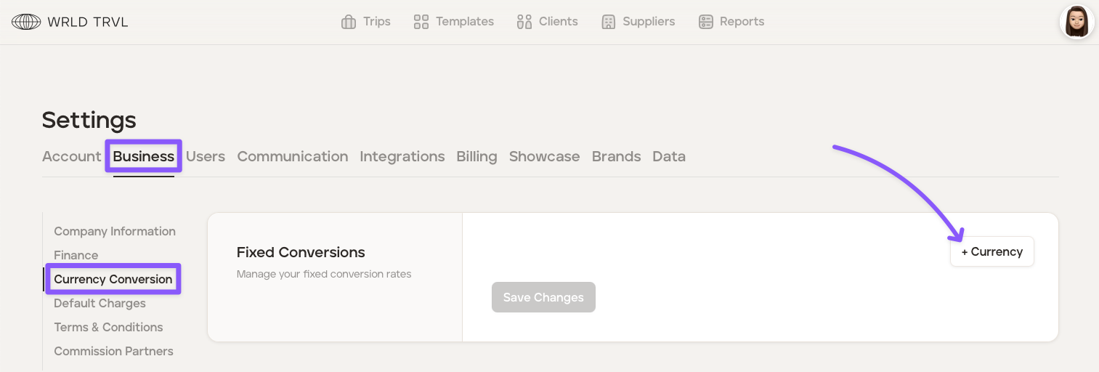Select the Brands tab

point(616,156)
